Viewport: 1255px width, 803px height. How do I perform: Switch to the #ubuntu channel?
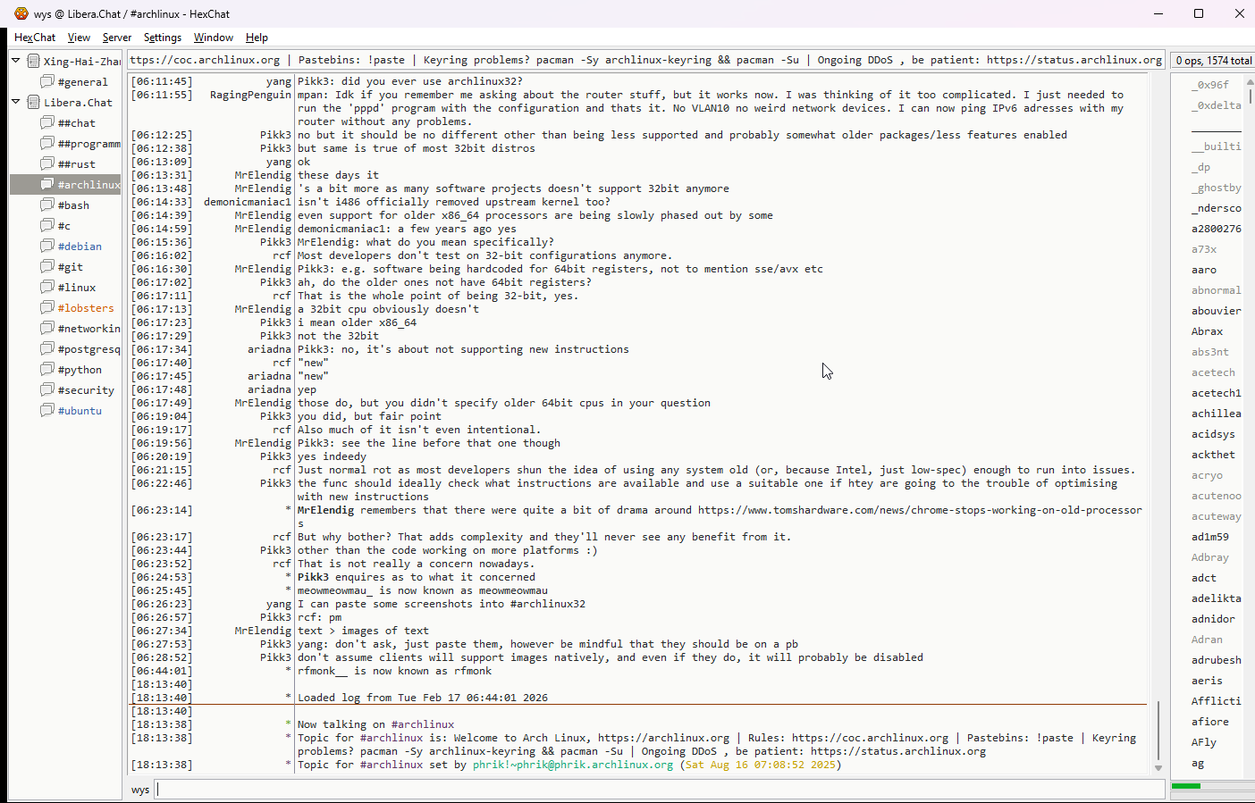(x=80, y=411)
